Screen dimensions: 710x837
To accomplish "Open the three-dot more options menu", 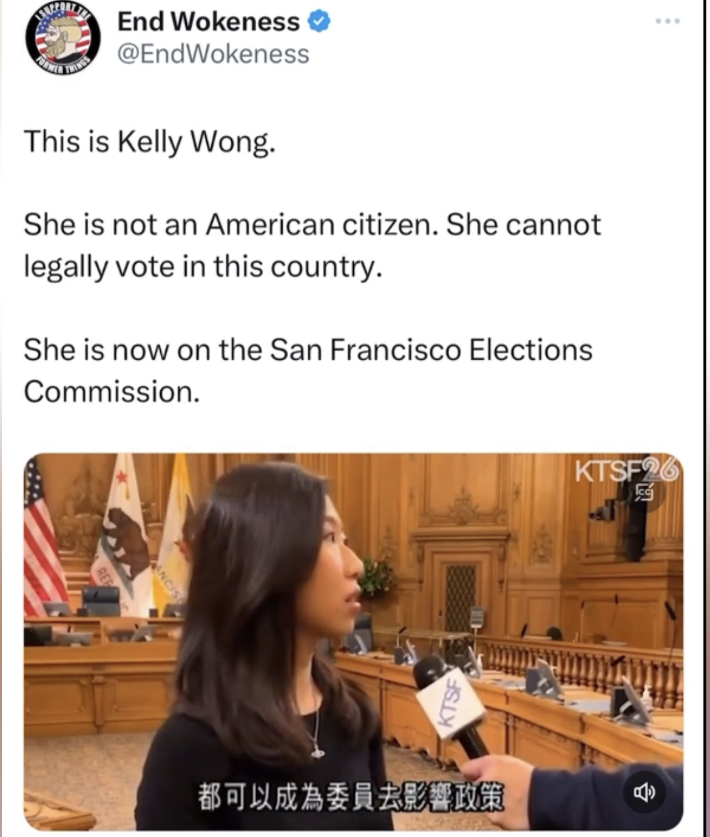I will pyautogui.click(x=668, y=21).
